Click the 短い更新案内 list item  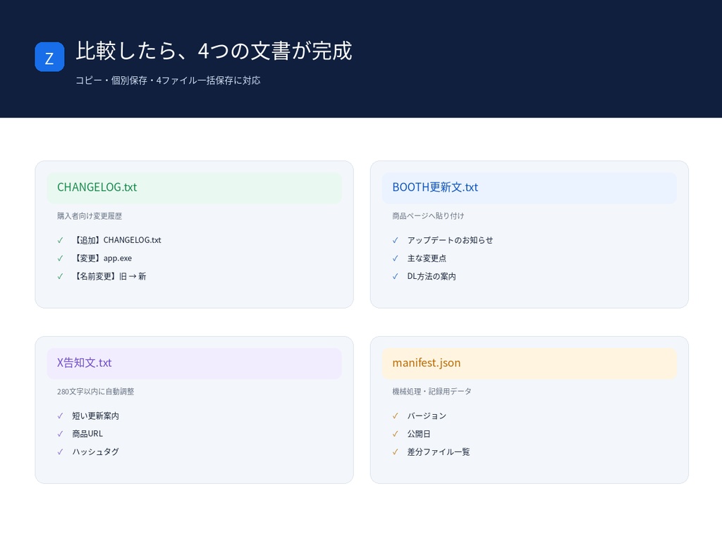(x=96, y=416)
